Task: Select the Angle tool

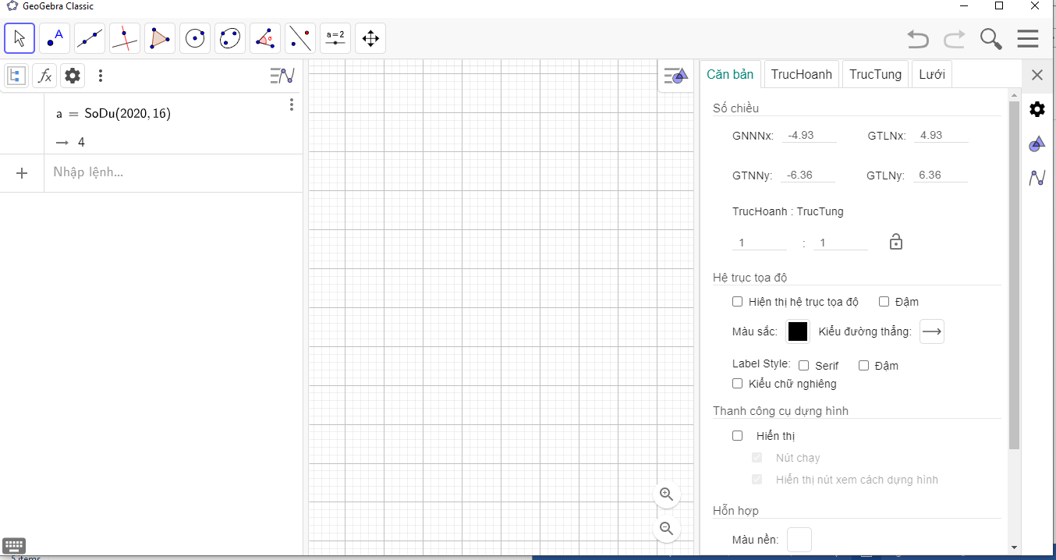Action: pyautogui.click(x=265, y=38)
